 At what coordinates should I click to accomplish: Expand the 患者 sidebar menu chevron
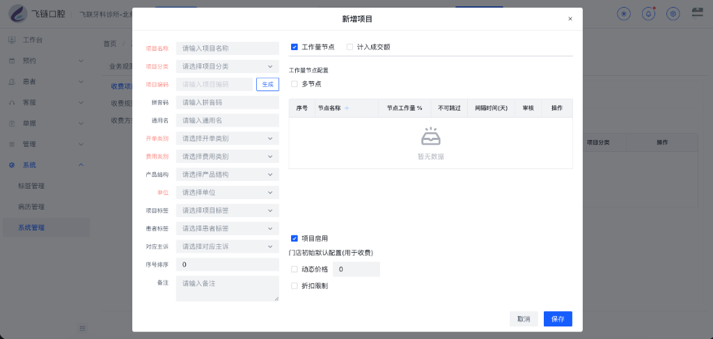pyautogui.click(x=81, y=82)
